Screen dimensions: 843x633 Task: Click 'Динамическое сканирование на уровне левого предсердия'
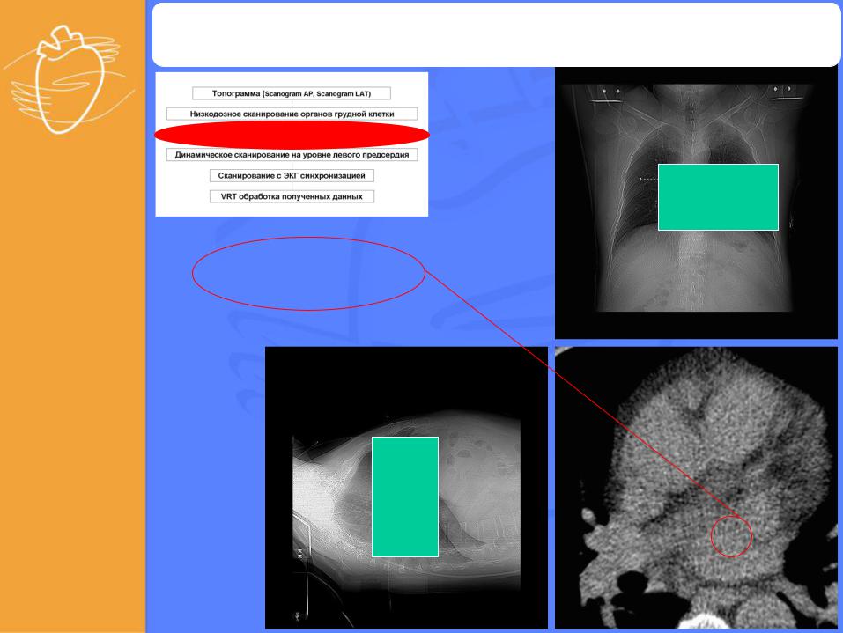[292, 155]
